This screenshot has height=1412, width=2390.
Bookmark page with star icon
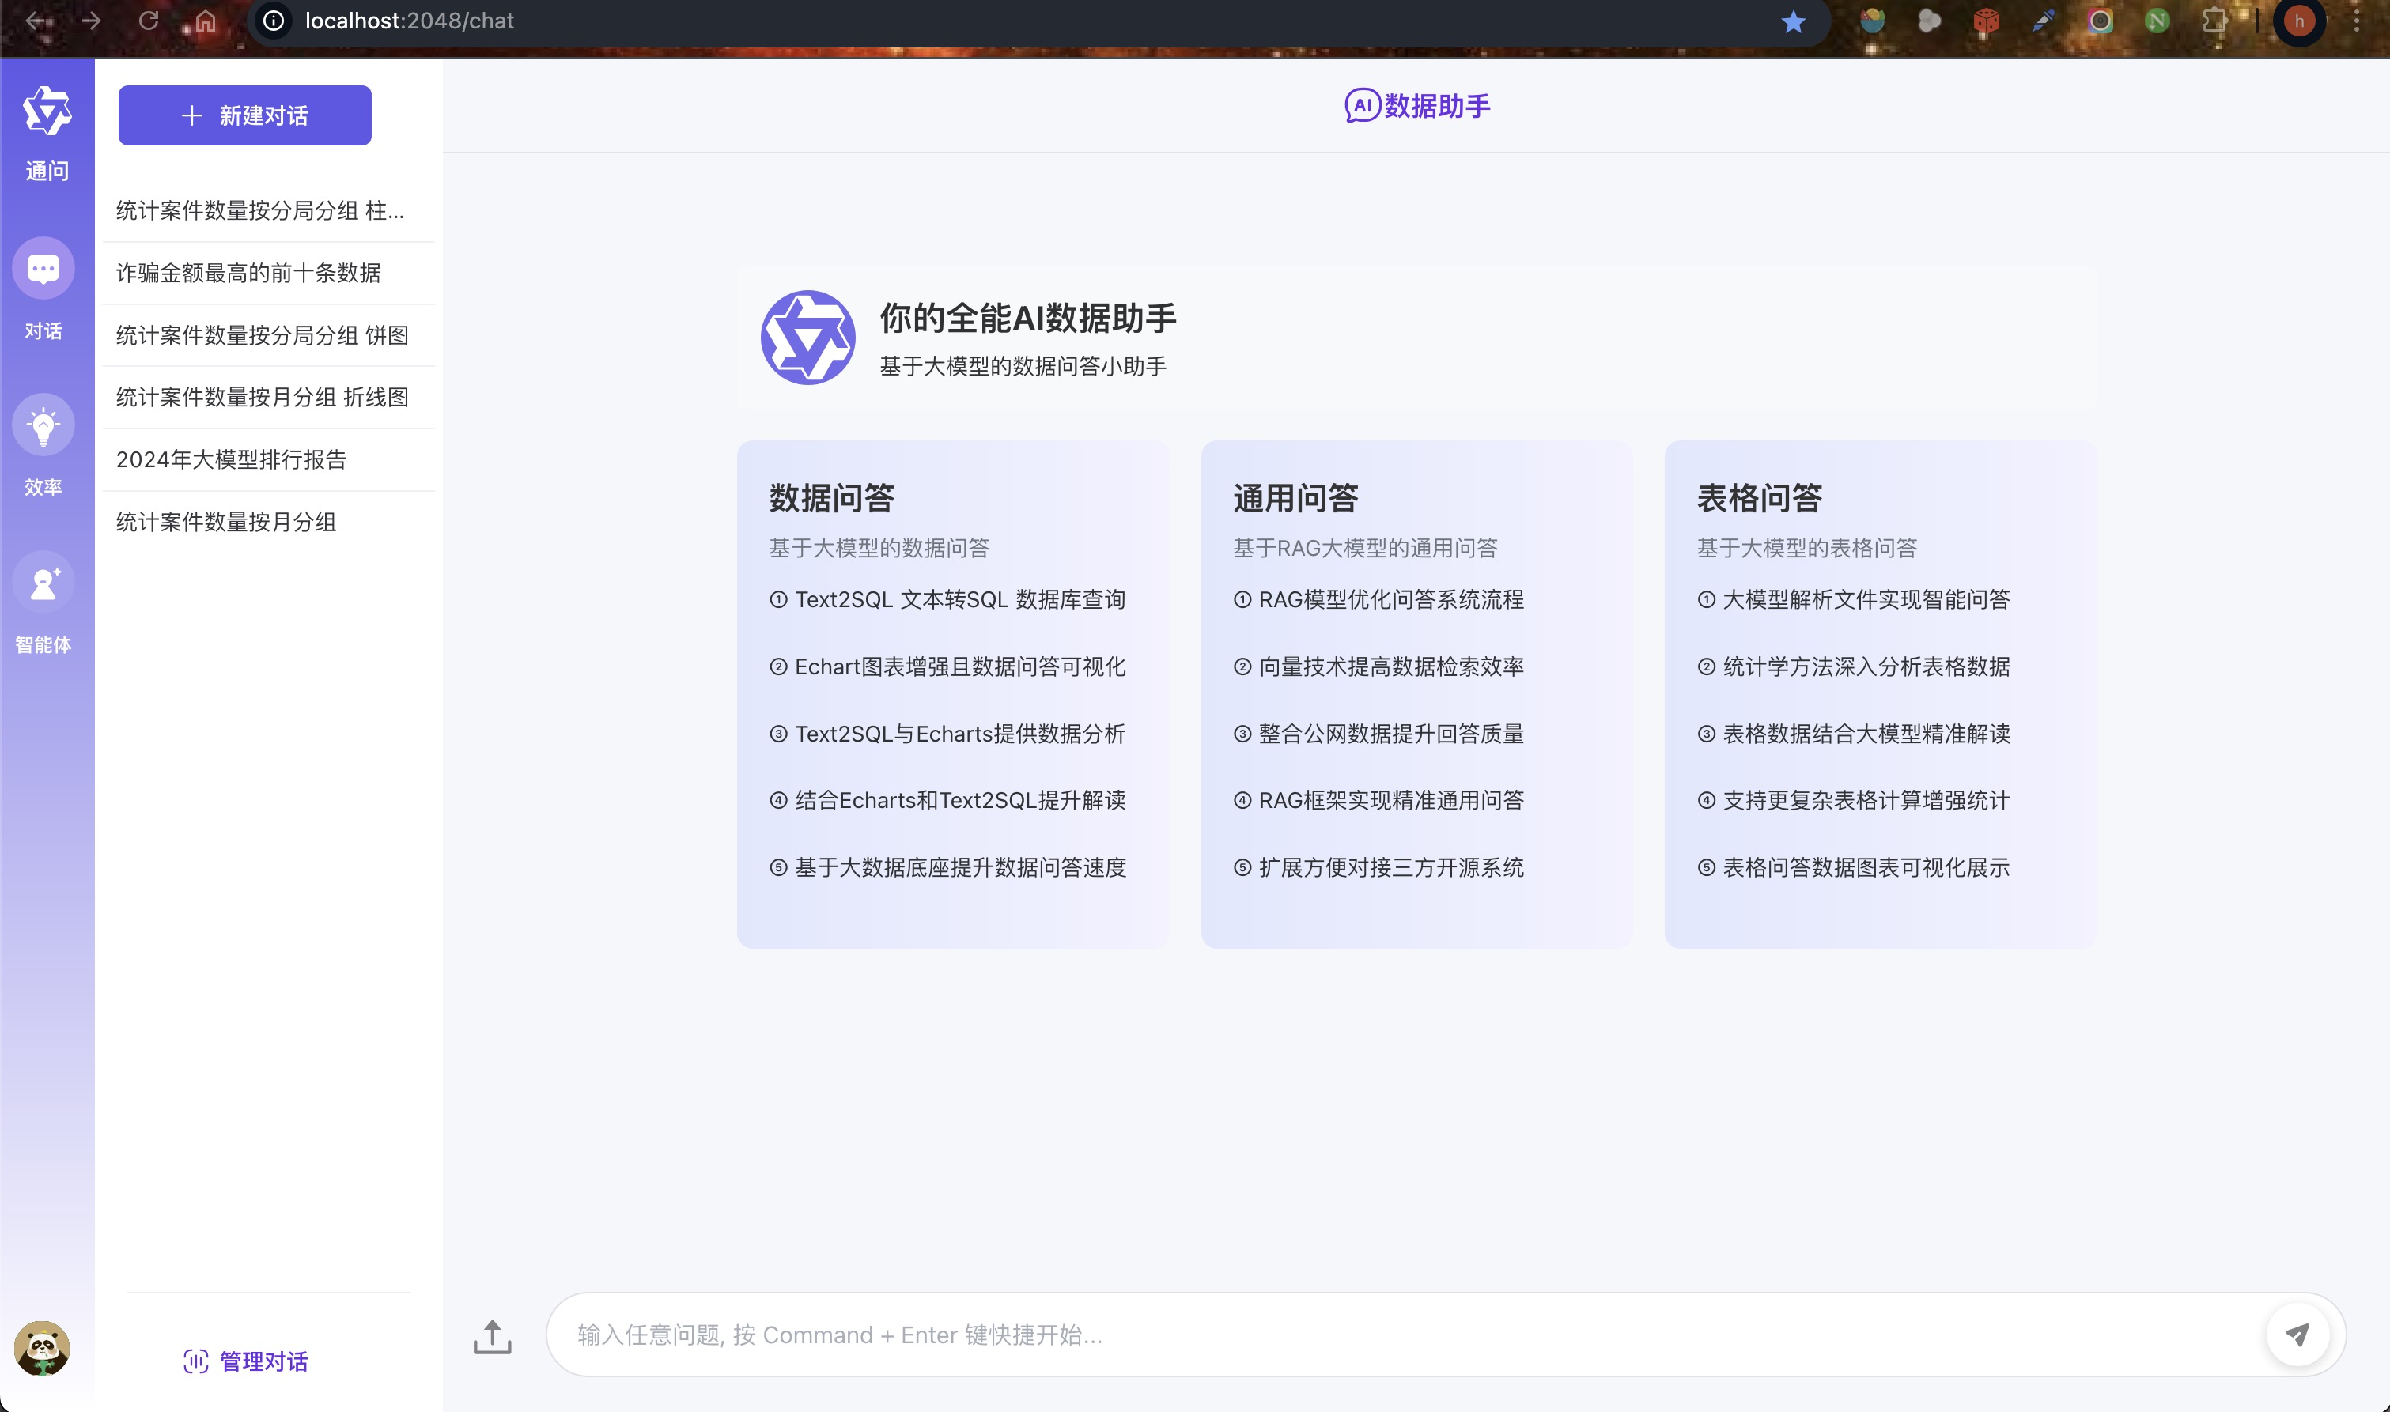[x=1793, y=21]
